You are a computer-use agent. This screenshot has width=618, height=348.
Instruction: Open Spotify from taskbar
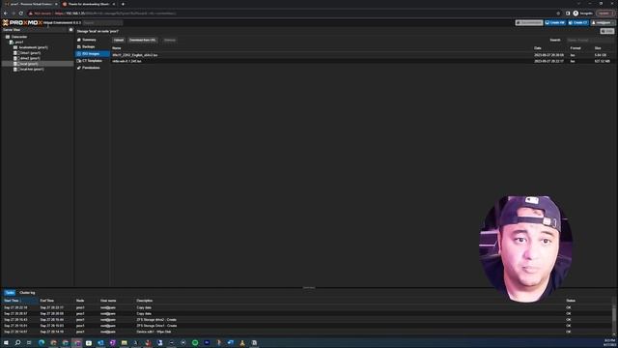(195, 343)
